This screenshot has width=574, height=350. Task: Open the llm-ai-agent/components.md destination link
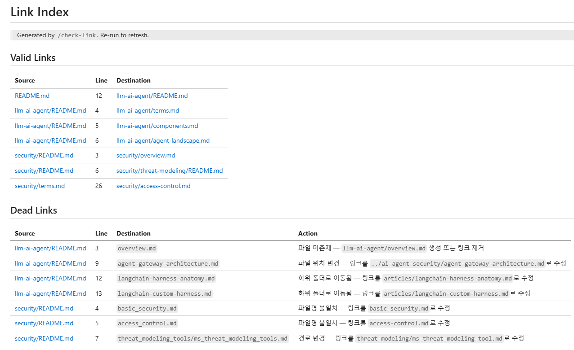click(x=157, y=126)
